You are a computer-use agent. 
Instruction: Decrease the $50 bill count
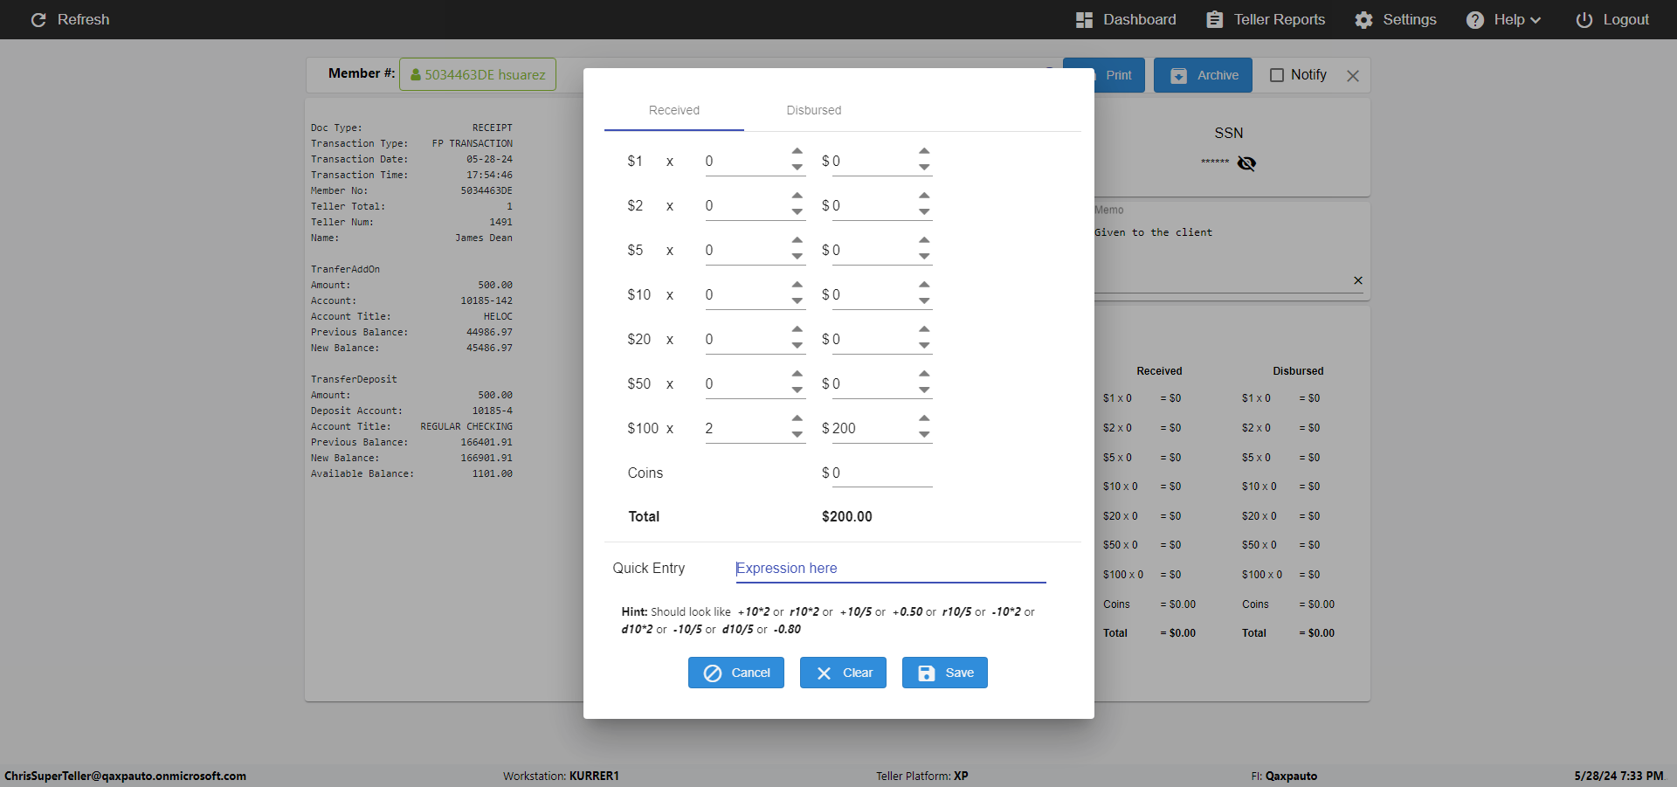pos(797,390)
